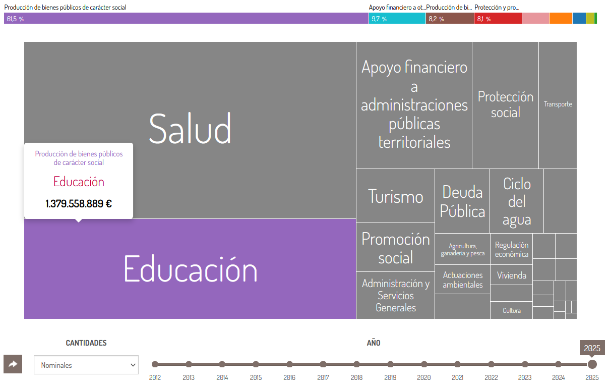Click the purple 61,5 % bar segment
The width and height of the screenshot is (610, 388).
(x=187, y=19)
